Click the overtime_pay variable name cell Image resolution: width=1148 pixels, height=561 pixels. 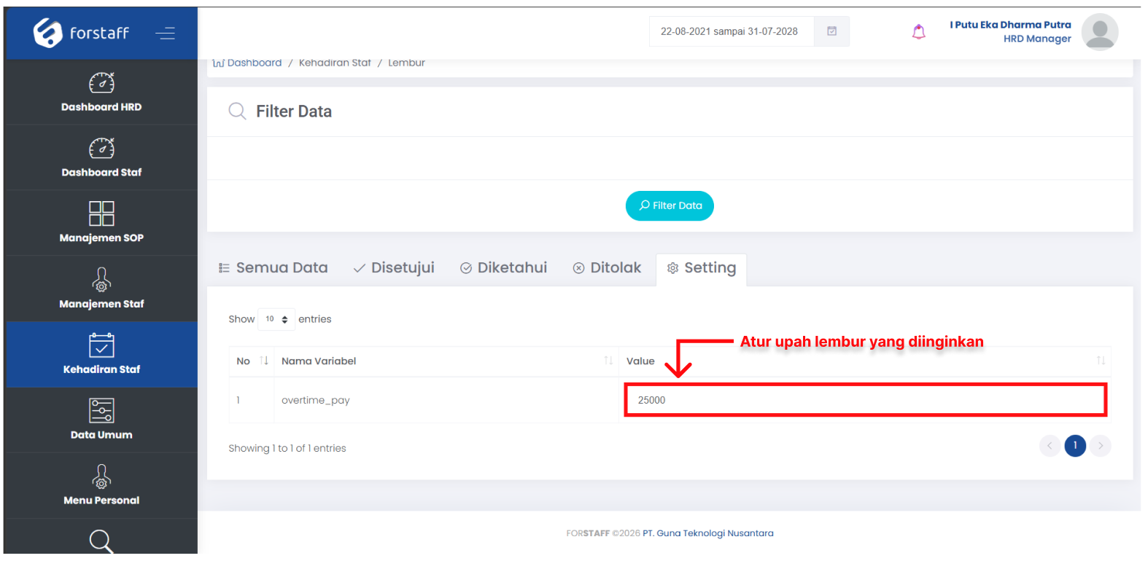tap(446, 400)
